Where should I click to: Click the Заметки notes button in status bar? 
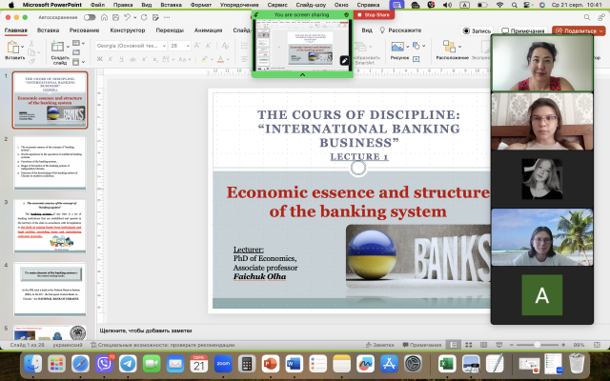(x=379, y=345)
